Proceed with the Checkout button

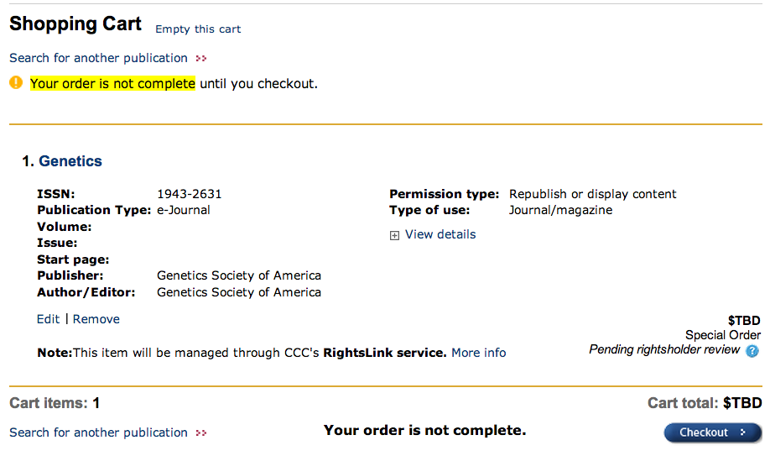coord(713,432)
